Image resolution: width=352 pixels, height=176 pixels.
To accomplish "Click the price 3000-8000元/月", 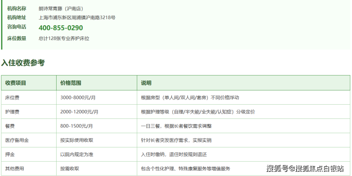I will [78, 98].
